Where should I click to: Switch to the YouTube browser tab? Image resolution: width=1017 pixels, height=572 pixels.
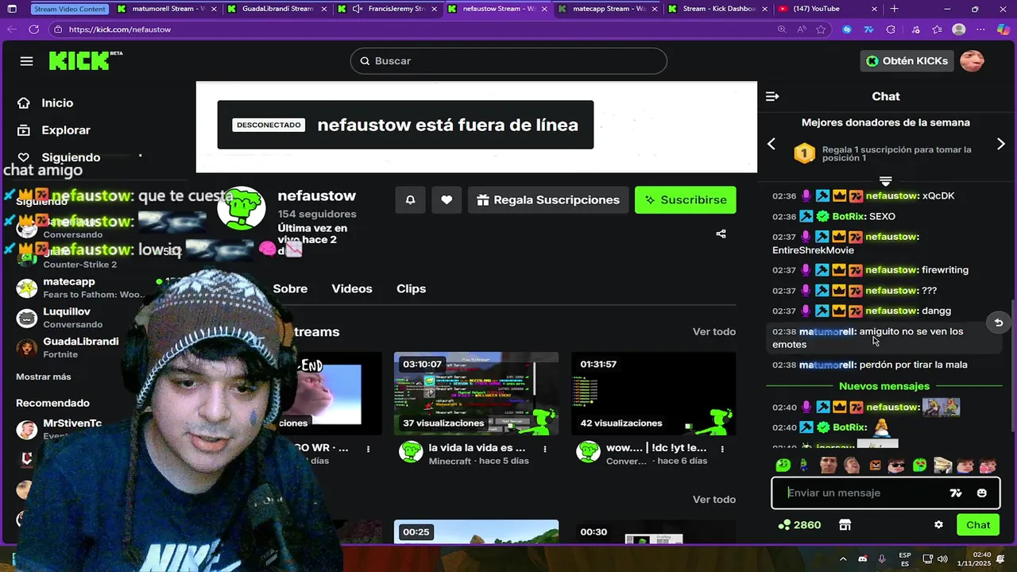tap(826, 9)
